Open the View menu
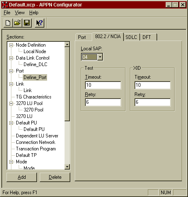This screenshot has width=188, height=197. click(19, 13)
